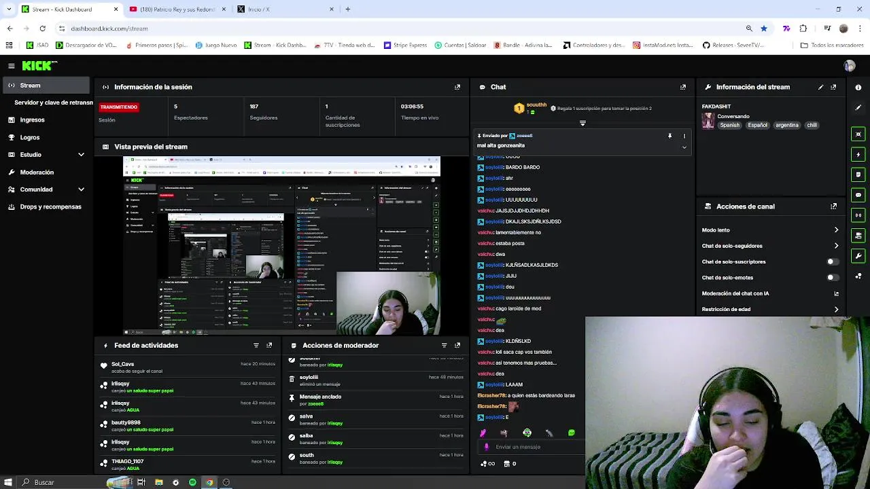
Task: Click the pink identity icon in message box
Action: pyautogui.click(x=487, y=447)
